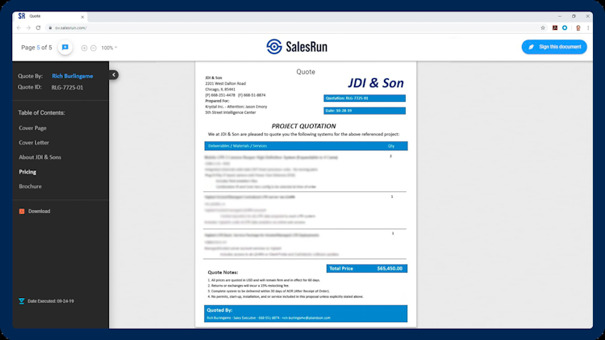Click the Sign this document button
Viewport: 605px width, 340px height.
coord(554,47)
